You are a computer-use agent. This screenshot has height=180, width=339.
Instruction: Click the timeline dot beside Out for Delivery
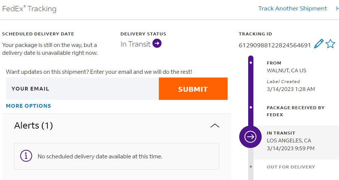[250, 167]
